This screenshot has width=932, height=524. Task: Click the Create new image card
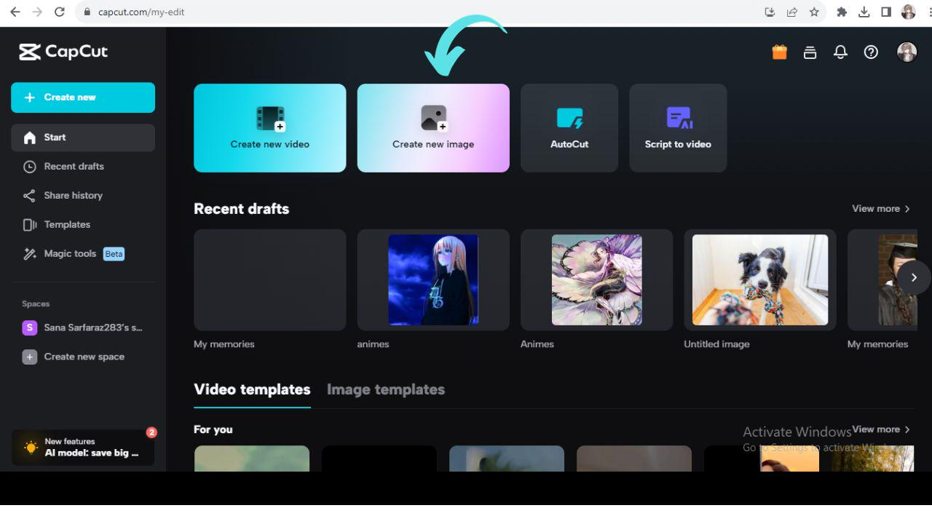pyautogui.click(x=433, y=128)
